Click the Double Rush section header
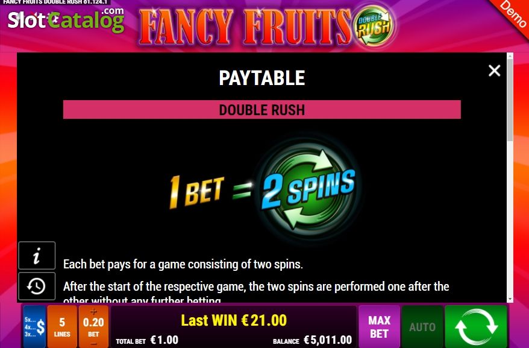Screen dimensions: 529x348 click(262, 110)
